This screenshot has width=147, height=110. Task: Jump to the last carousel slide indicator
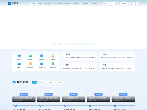tap(93, 44)
